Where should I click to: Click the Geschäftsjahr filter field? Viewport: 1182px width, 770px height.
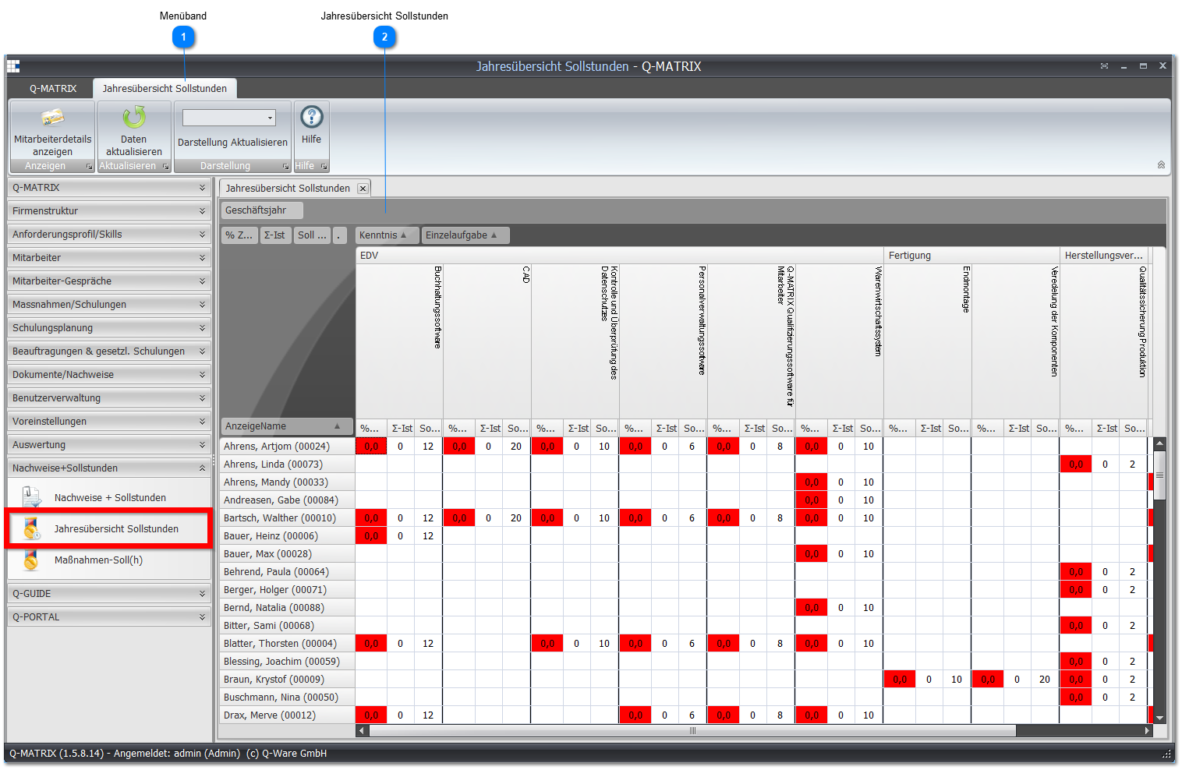(x=262, y=210)
